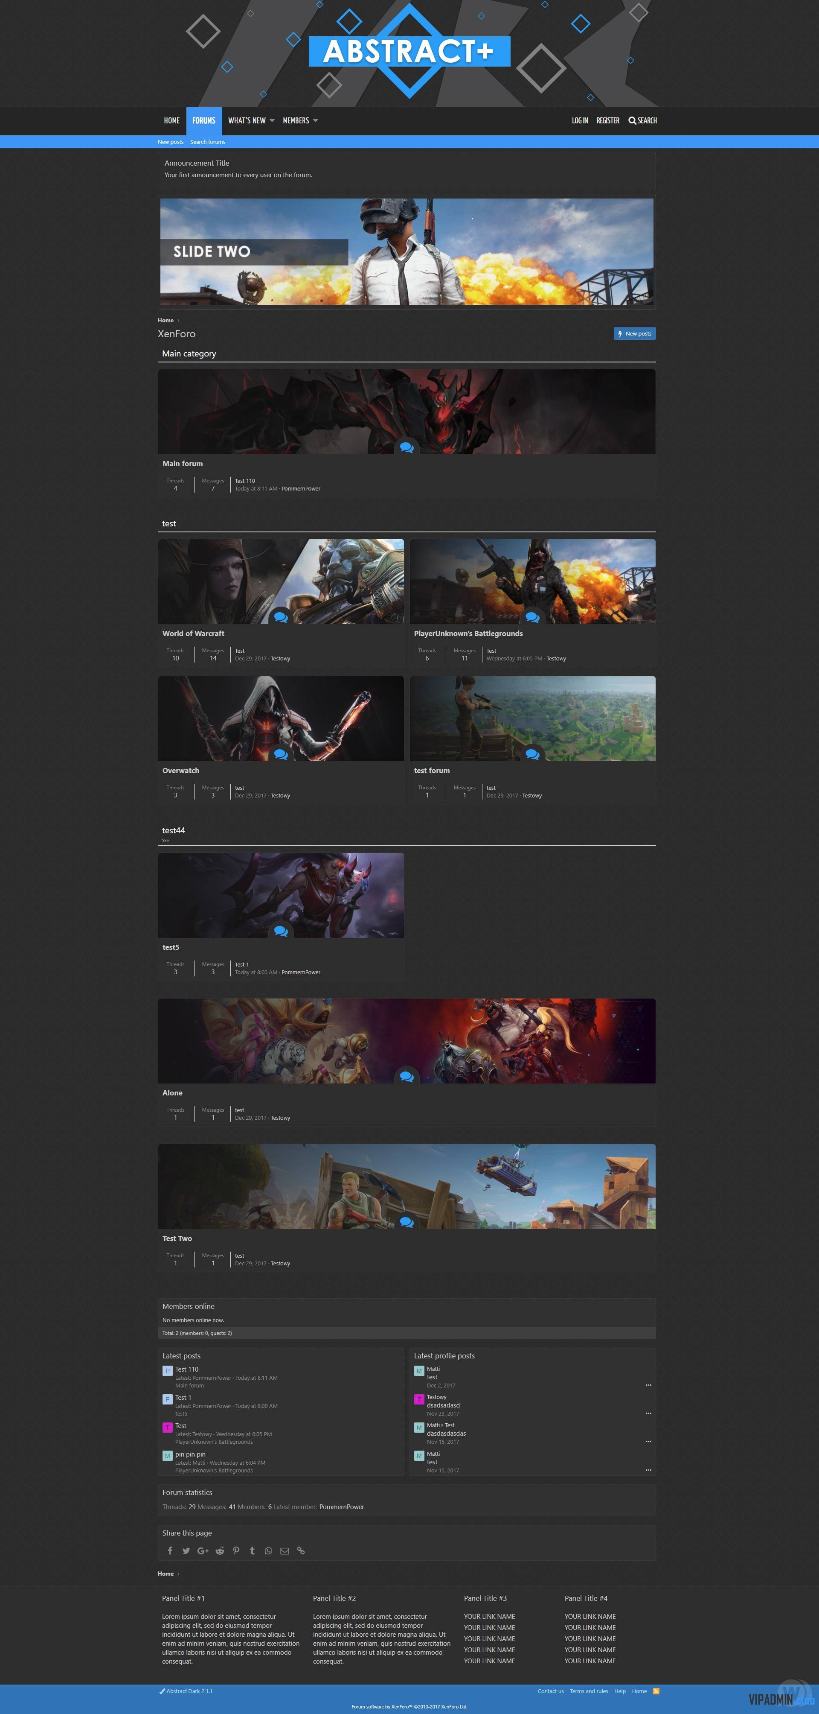Open the RSS feed icon in footer
819x1714 pixels.
656,1691
